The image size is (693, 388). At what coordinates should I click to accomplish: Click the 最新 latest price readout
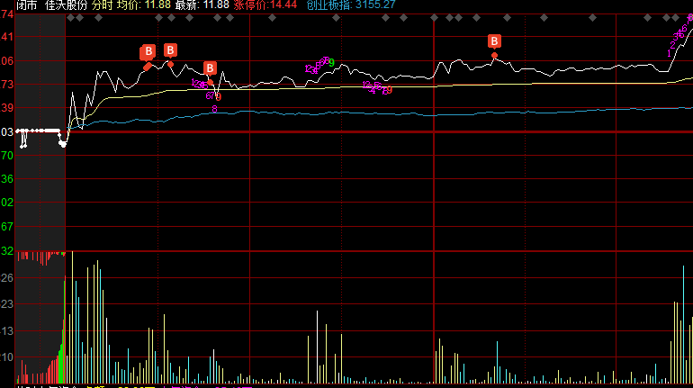202,5
